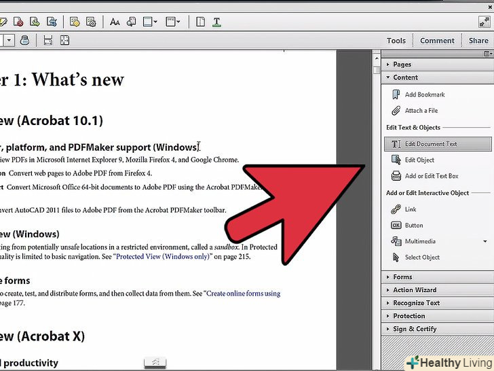
Task: Click the Recognize Text AA icon
Action: click(x=115, y=22)
